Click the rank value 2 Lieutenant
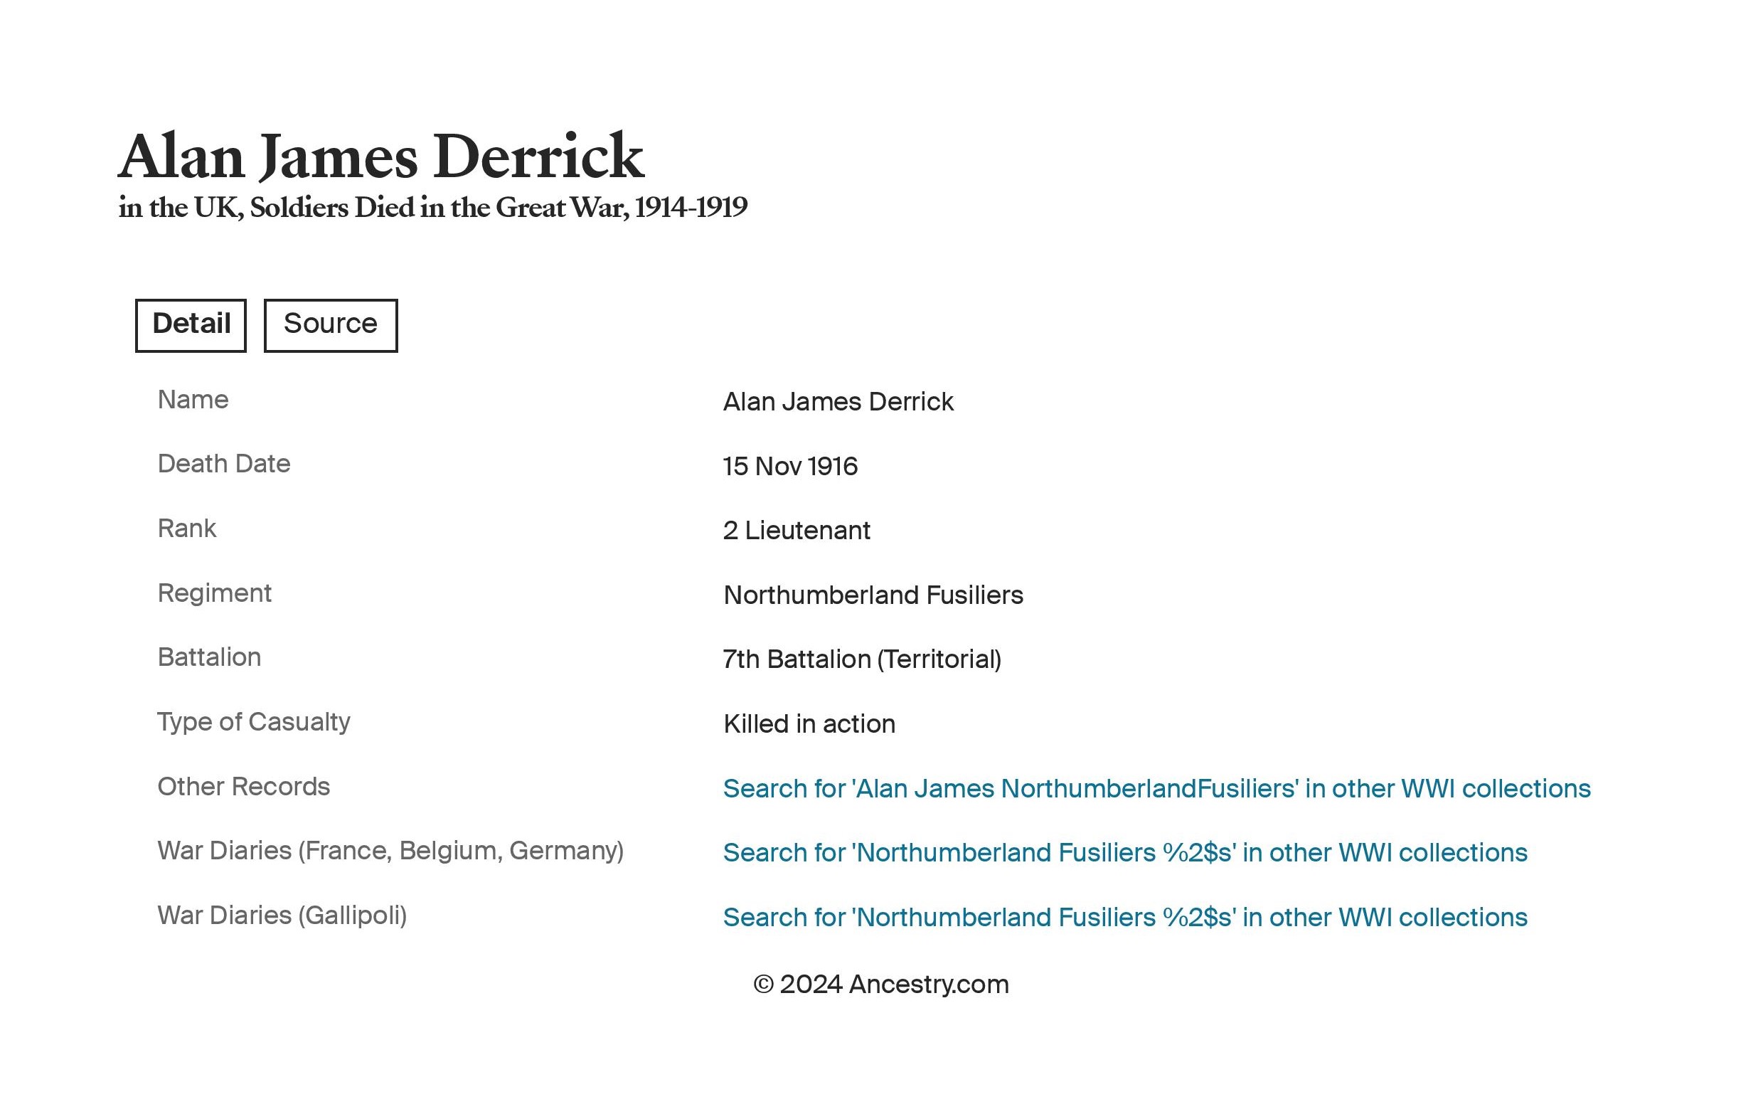The height and width of the screenshot is (1109, 1763). 797,531
